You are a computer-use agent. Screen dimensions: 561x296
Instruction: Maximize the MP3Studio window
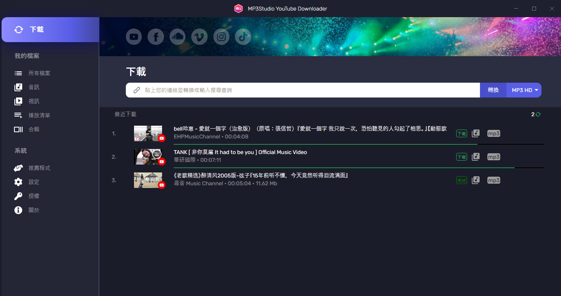click(x=534, y=9)
